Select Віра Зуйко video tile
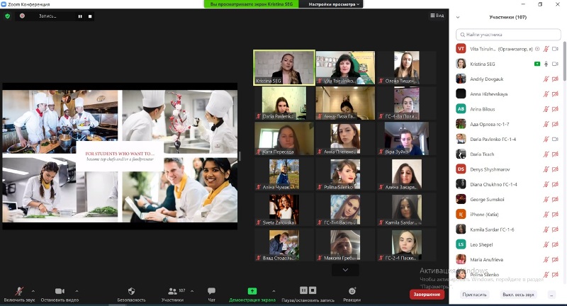The width and height of the screenshot is (567, 306). click(x=407, y=139)
